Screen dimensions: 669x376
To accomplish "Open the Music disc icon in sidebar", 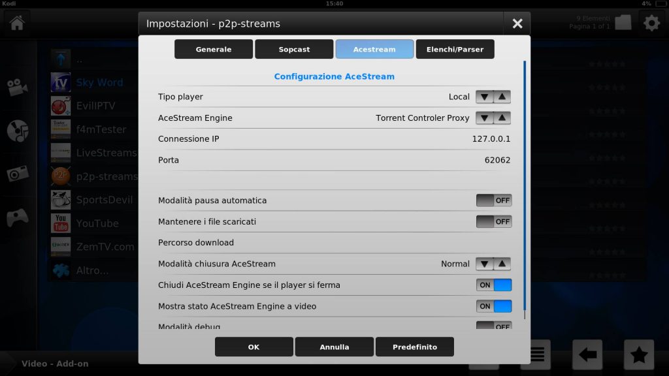I will click(x=18, y=131).
